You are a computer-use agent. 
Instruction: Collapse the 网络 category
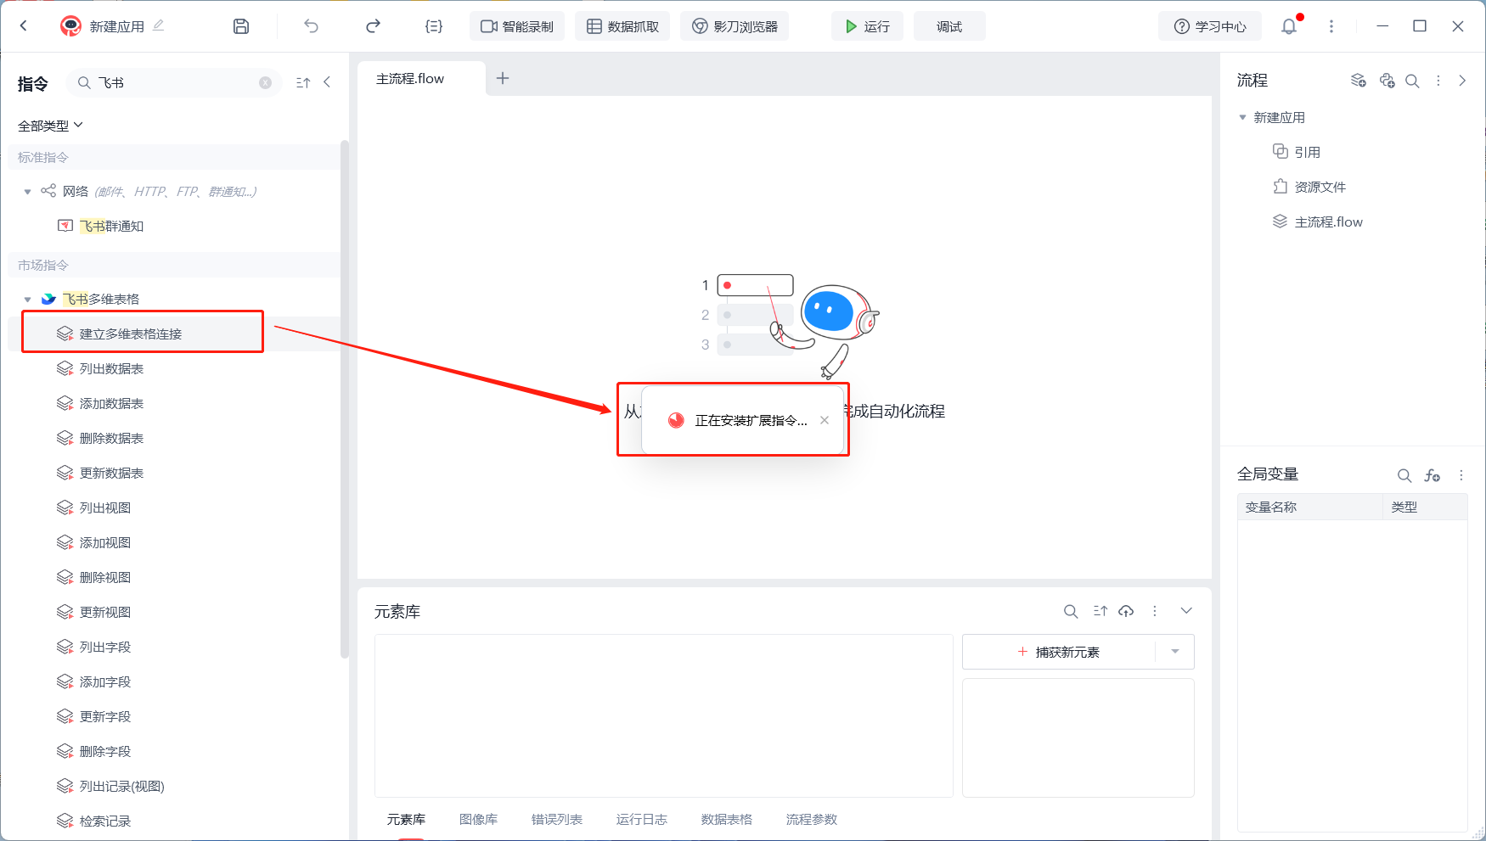click(x=28, y=192)
